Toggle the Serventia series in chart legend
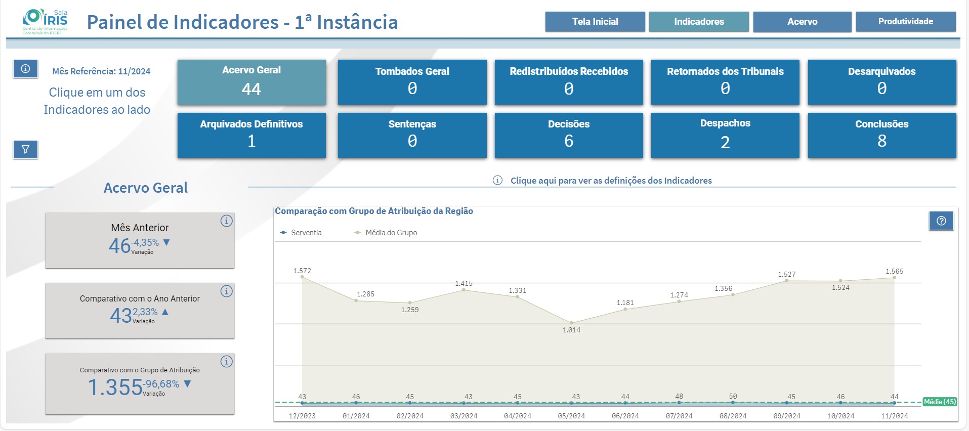Viewport: 969px width, 431px height. click(x=301, y=233)
